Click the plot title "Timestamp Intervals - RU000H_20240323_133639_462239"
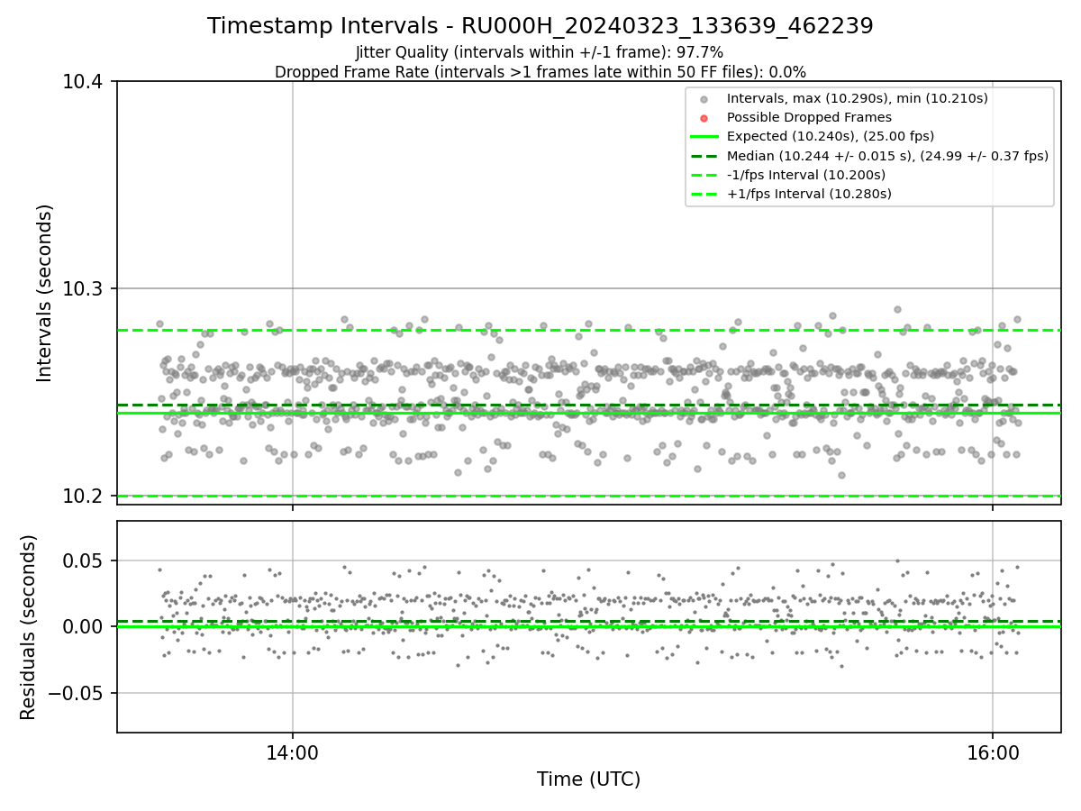The width and height of the screenshot is (1081, 811). tap(540, 26)
